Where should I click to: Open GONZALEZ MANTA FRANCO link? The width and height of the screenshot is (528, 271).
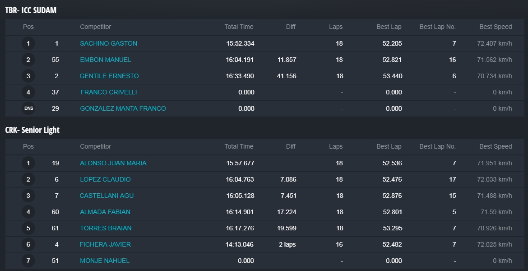click(x=123, y=108)
